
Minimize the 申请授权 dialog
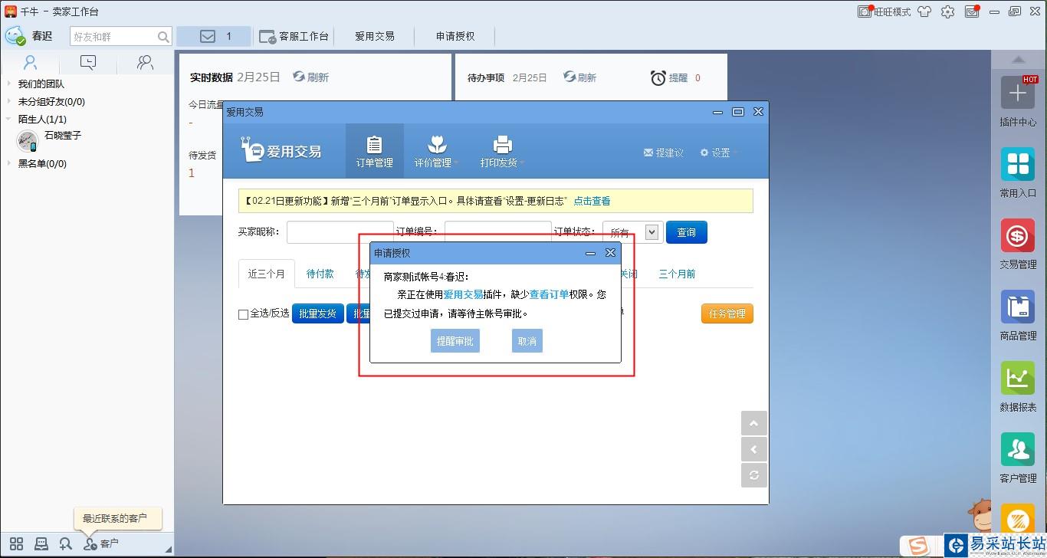(x=590, y=253)
